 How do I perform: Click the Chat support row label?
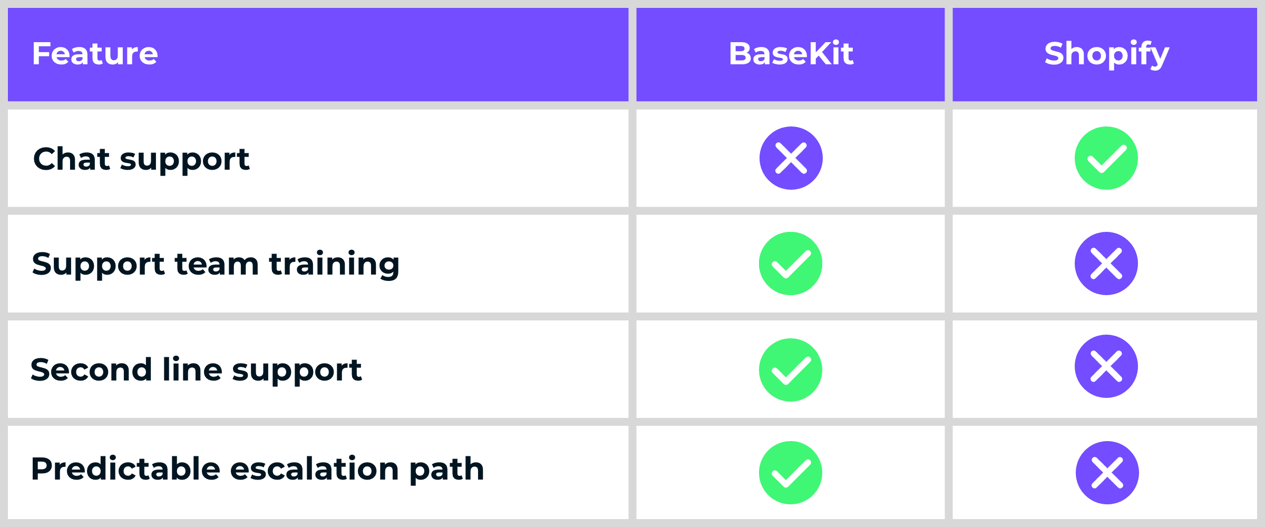(141, 159)
